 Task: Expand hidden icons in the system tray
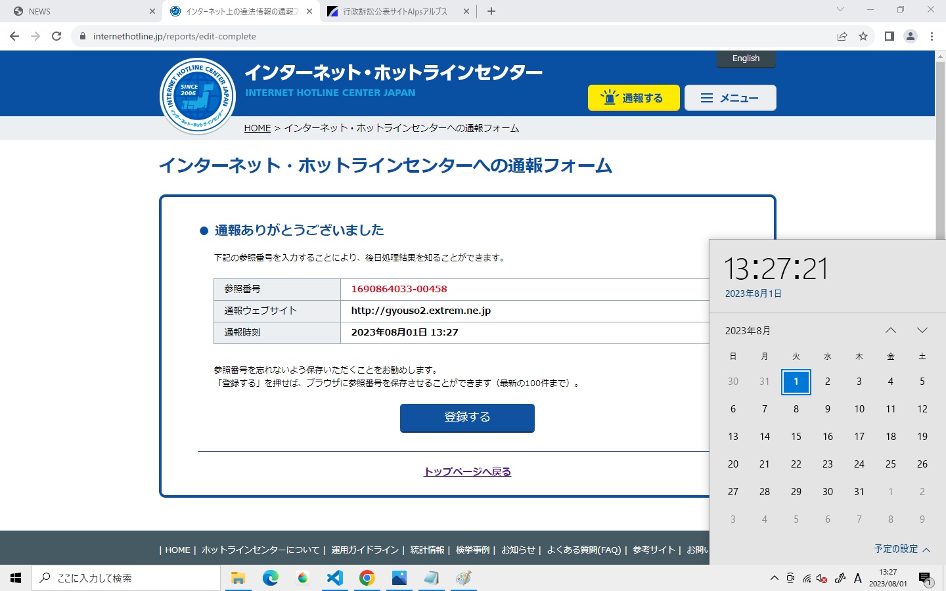pos(774,579)
